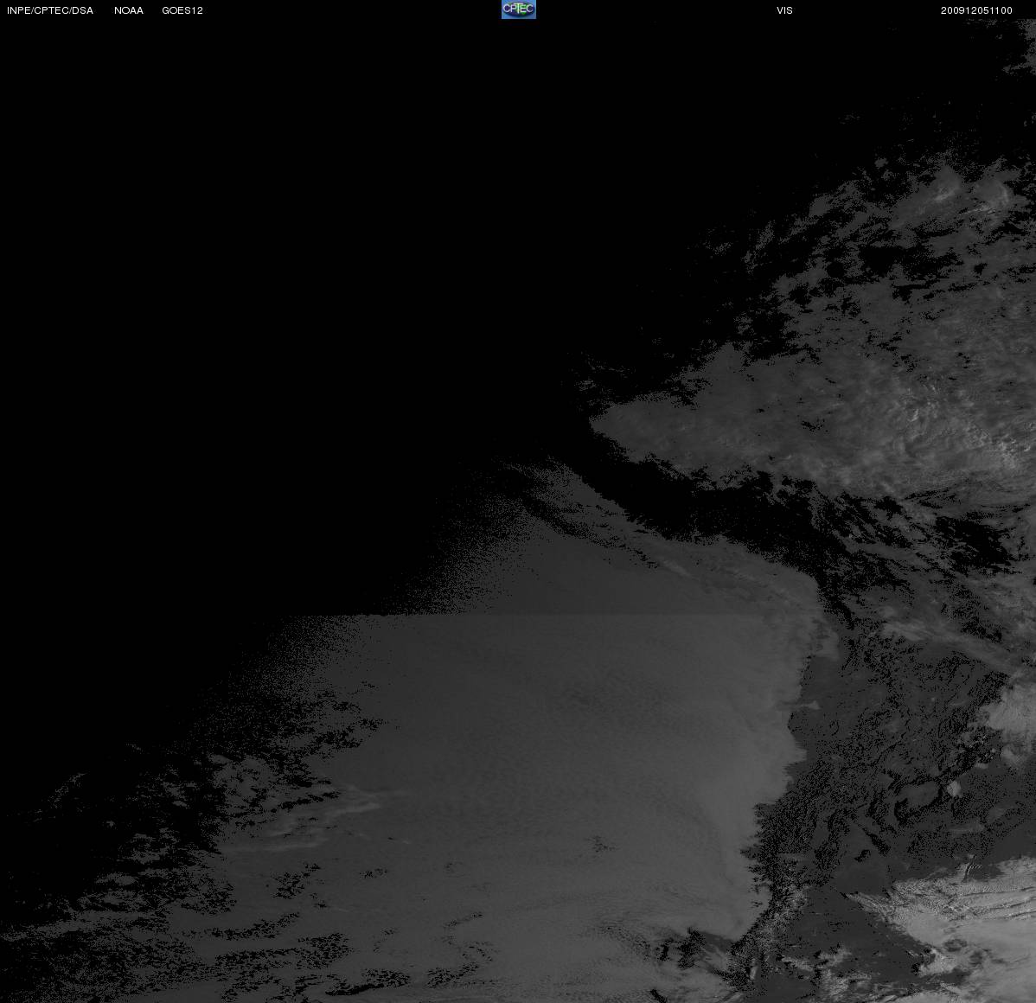Click the INPE/CPTEC/DSA header text
The image size is (1036, 1003).
click(x=50, y=10)
